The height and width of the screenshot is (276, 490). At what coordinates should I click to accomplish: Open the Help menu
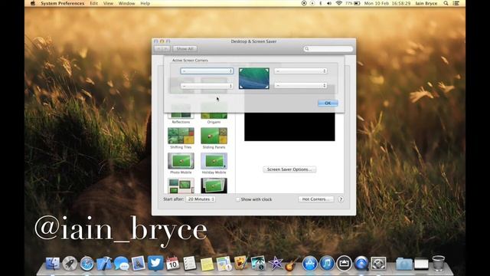(145, 3)
